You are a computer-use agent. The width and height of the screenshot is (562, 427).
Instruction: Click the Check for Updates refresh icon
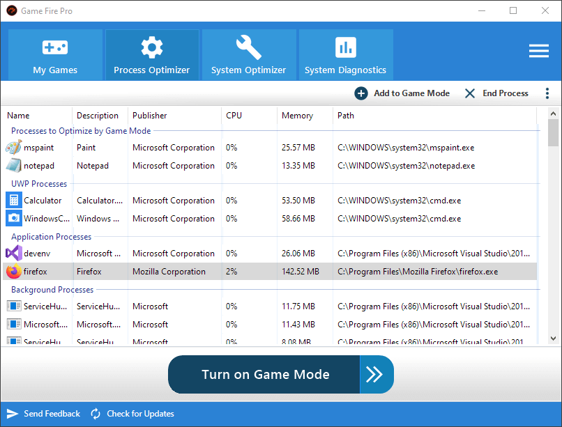96,414
